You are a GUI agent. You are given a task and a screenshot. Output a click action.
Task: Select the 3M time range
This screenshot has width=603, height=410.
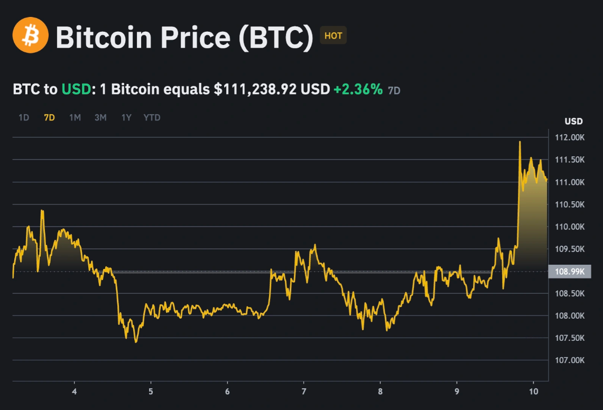tap(100, 117)
